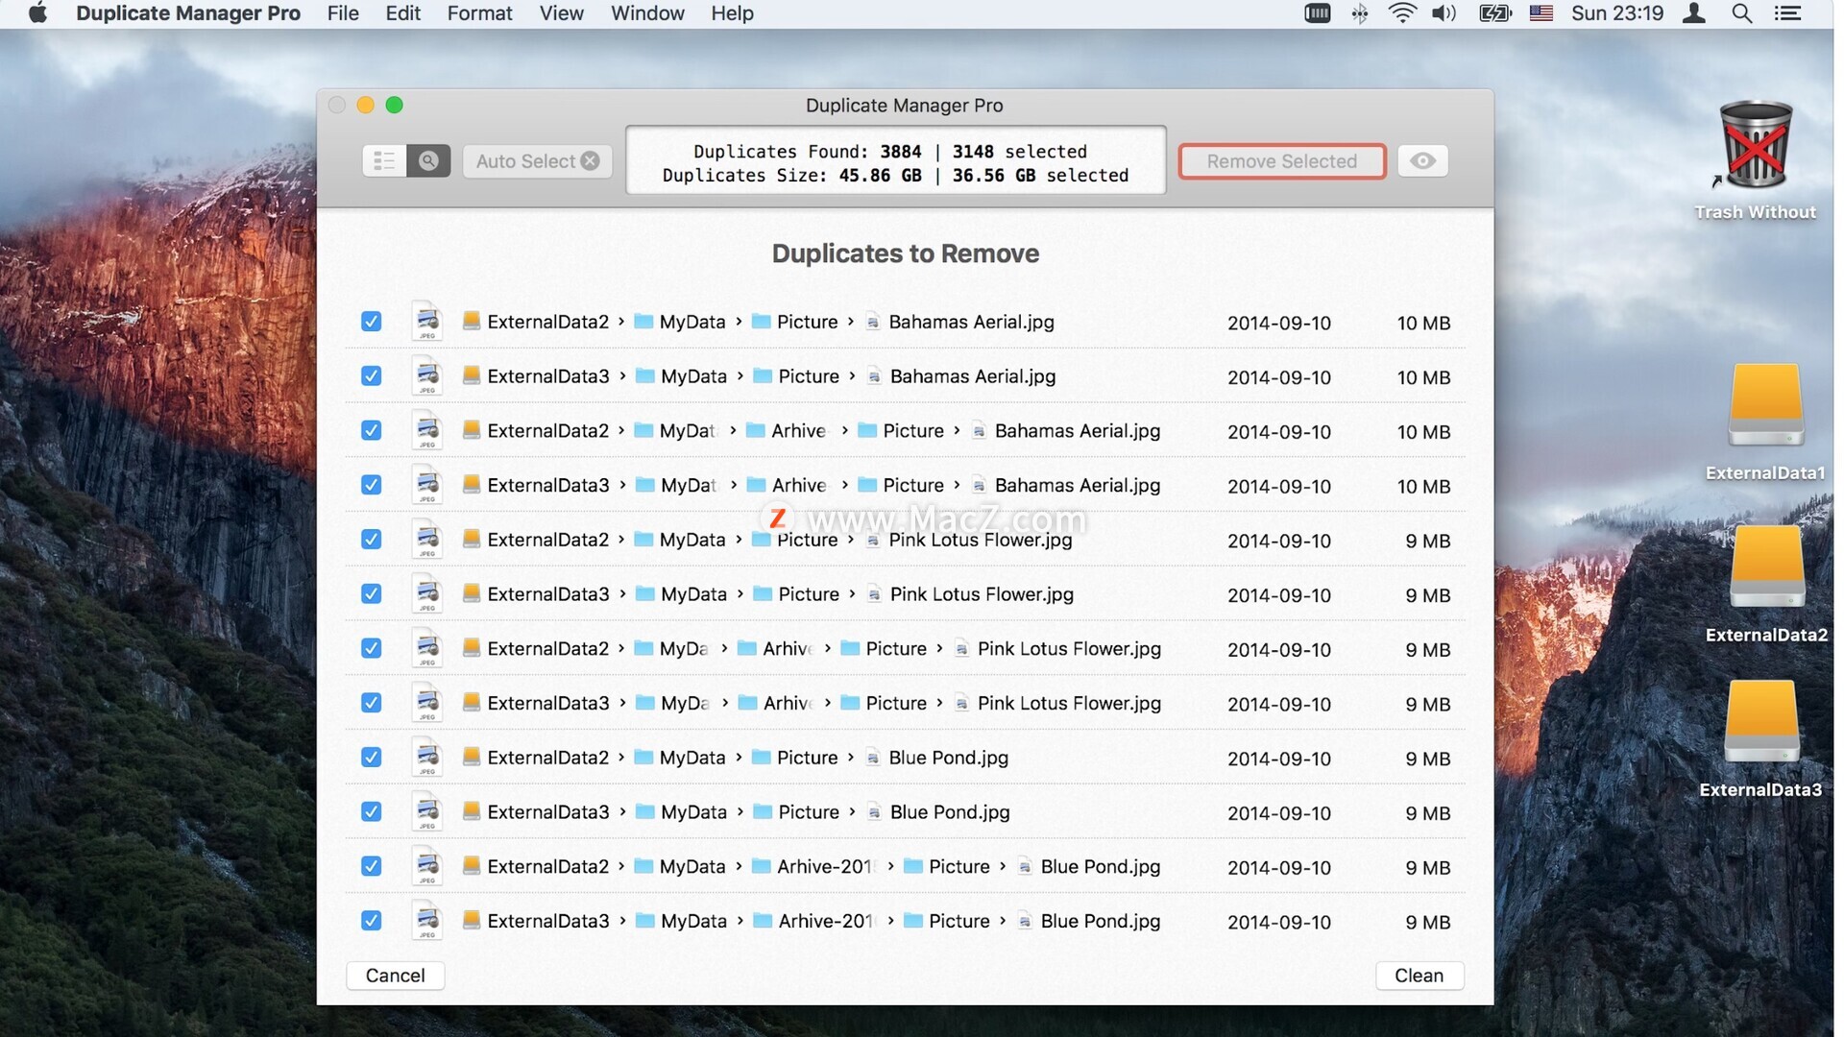Click the volume icon in menu bar

[x=1443, y=13]
